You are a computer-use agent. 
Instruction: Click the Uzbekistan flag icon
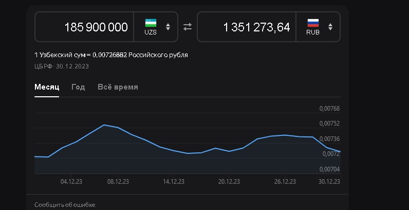point(151,23)
